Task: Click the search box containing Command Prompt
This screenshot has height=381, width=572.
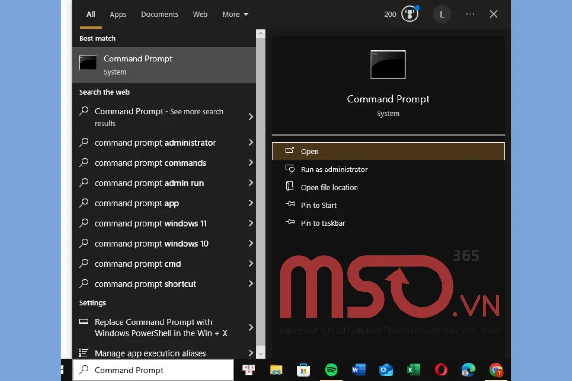Action: [x=153, y=370]
